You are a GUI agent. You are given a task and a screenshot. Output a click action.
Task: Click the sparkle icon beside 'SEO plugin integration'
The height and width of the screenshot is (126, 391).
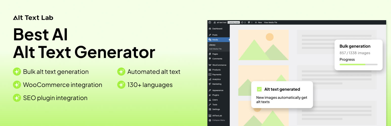pos(17,98)
